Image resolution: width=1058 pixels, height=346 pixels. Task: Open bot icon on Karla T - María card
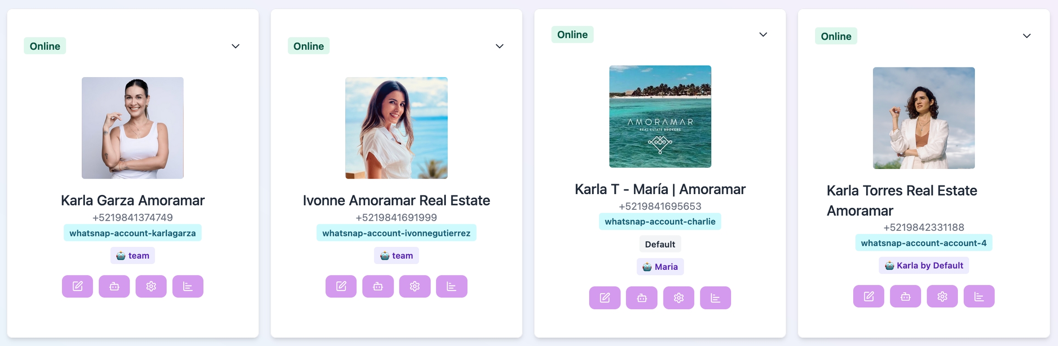(642, 298)
